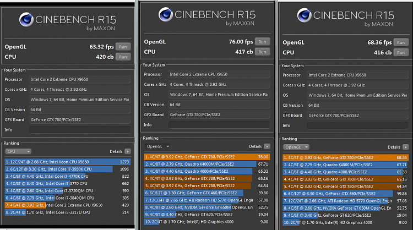Select right window row ATI Radeon HD 5770
This screenshot has width=413, height=230.
point(346,201)
